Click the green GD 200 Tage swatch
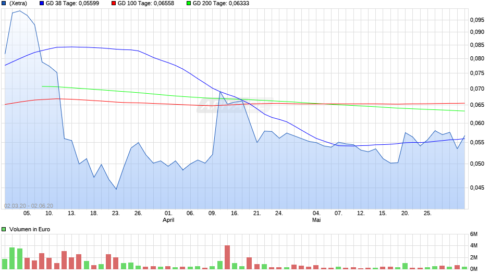 [x=189, y=4]
